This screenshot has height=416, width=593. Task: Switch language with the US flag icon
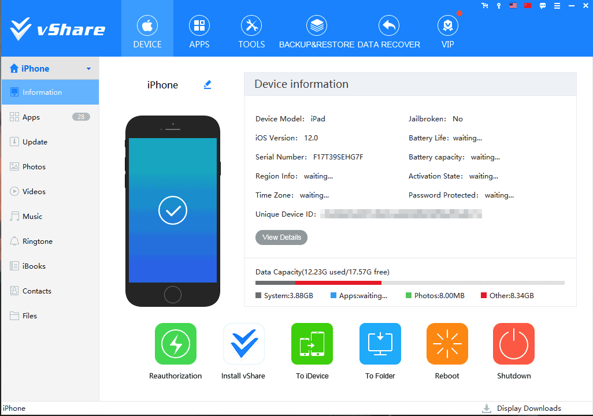point(513,6)
